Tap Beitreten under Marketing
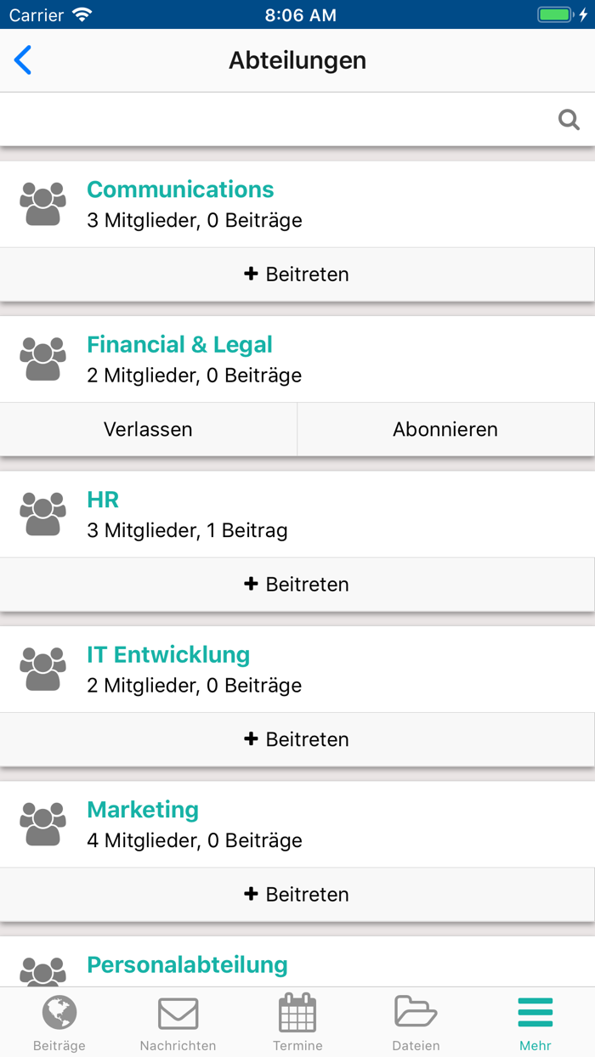 pos(297,894)
